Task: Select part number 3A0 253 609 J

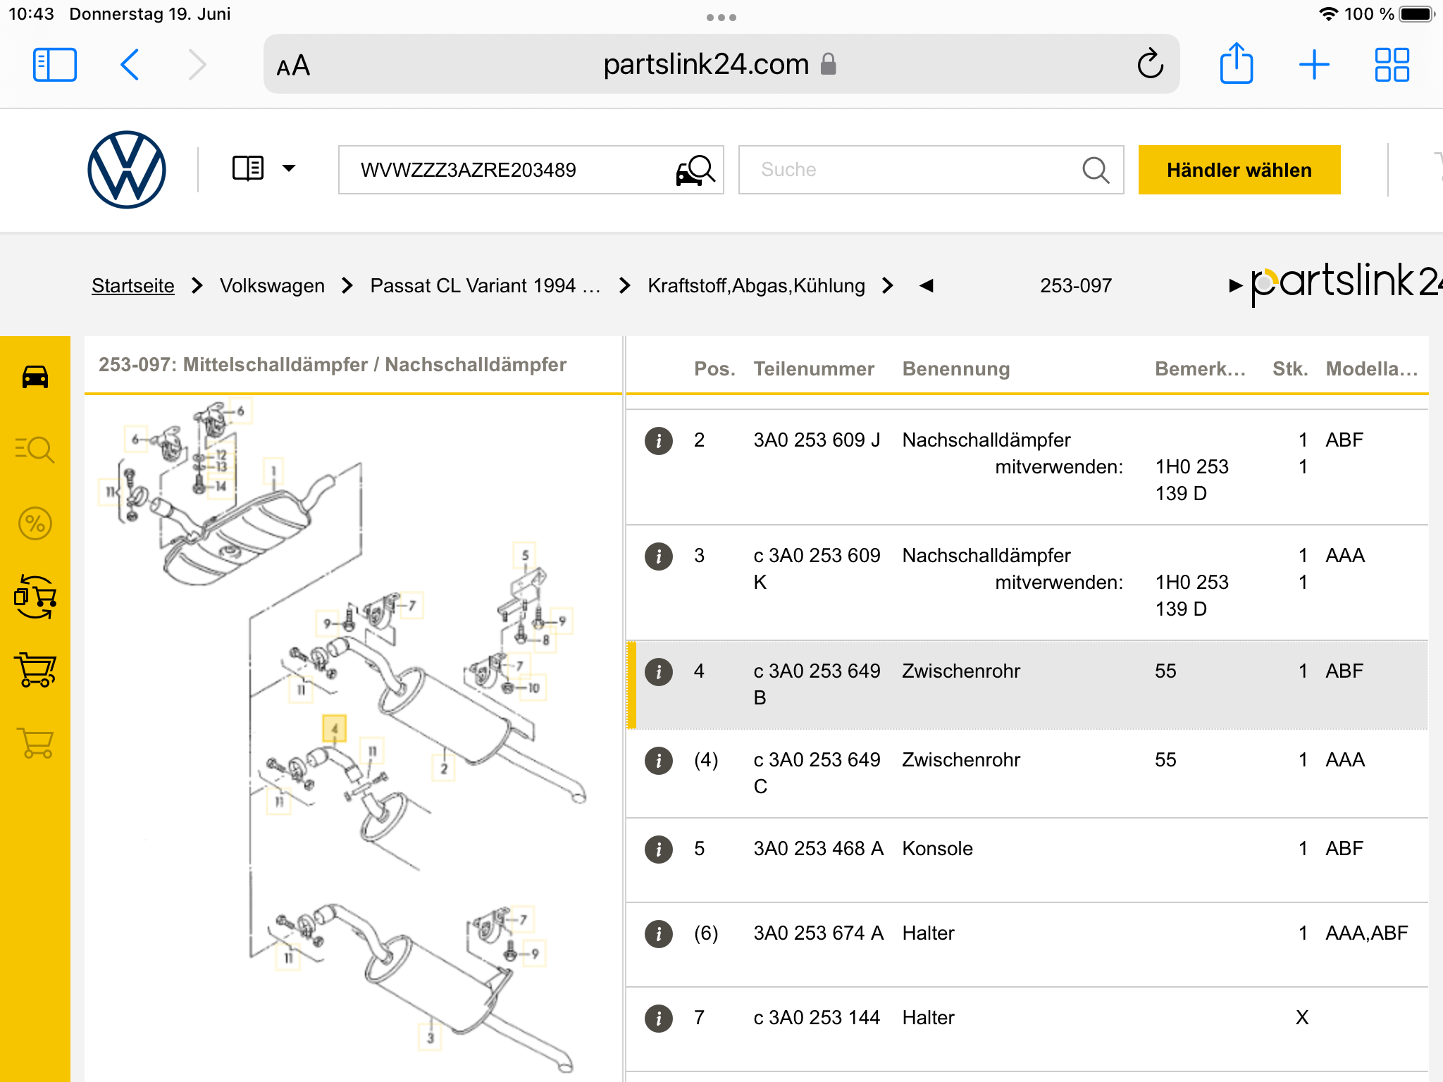Action: (x=817, y=440)
